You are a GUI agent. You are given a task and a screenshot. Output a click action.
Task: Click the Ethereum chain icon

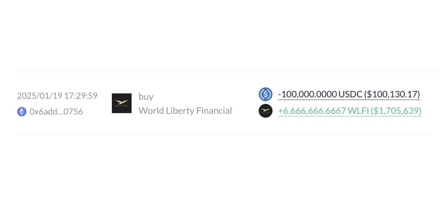pos(22,112)
